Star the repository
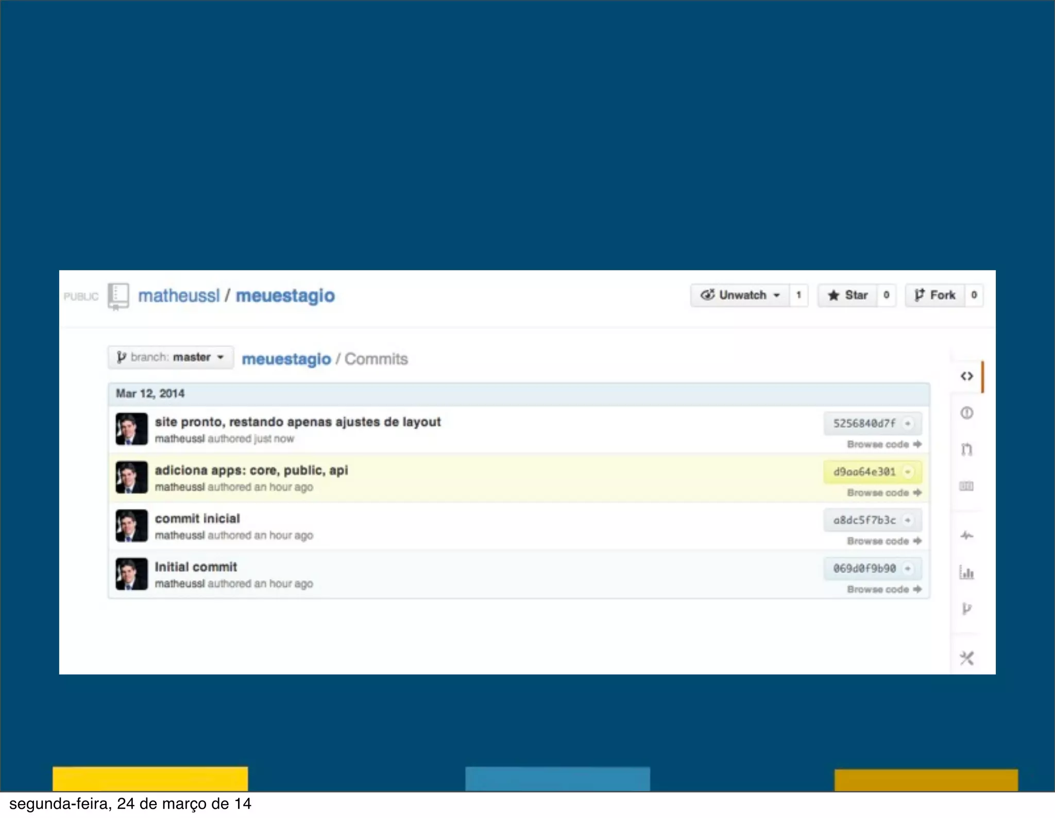 tap(847, 295)
